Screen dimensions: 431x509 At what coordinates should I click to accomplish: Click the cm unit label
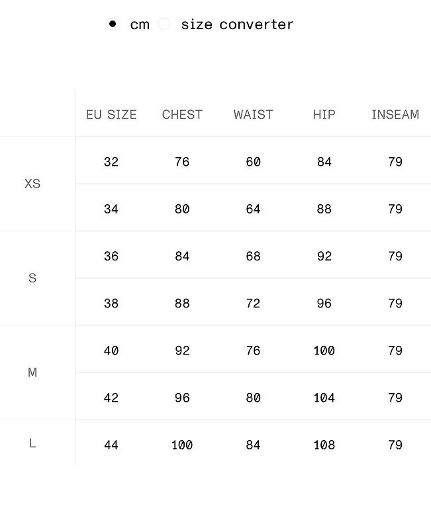pyautogui.click(x=140, y=25)
